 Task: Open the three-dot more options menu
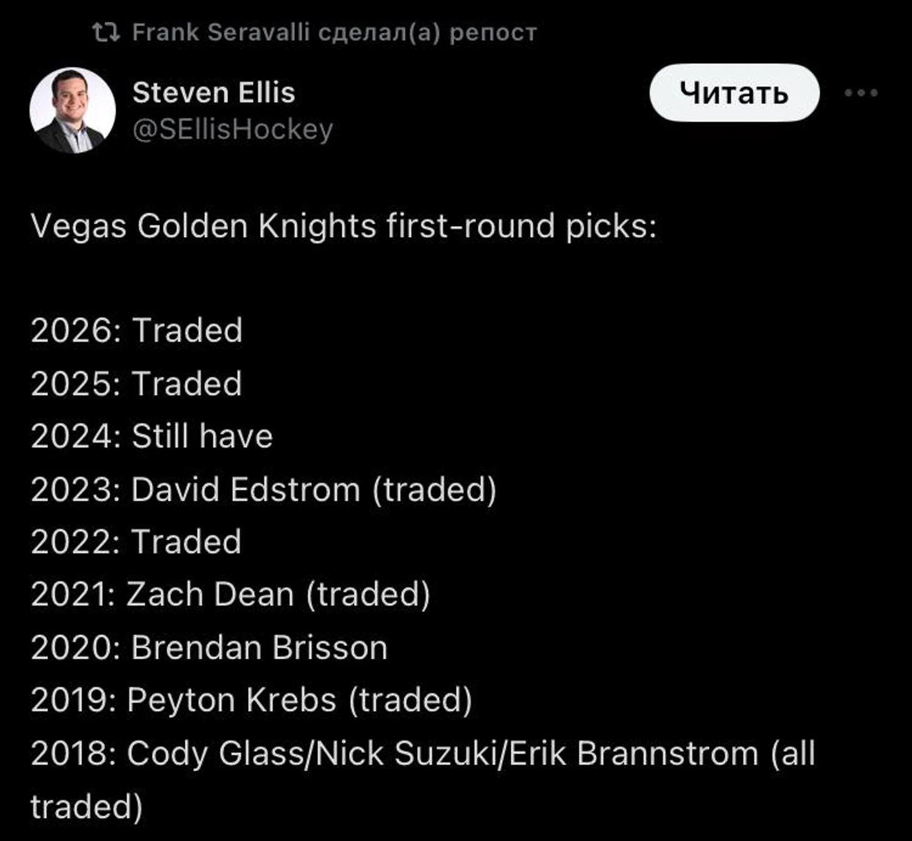pos(861,92)
